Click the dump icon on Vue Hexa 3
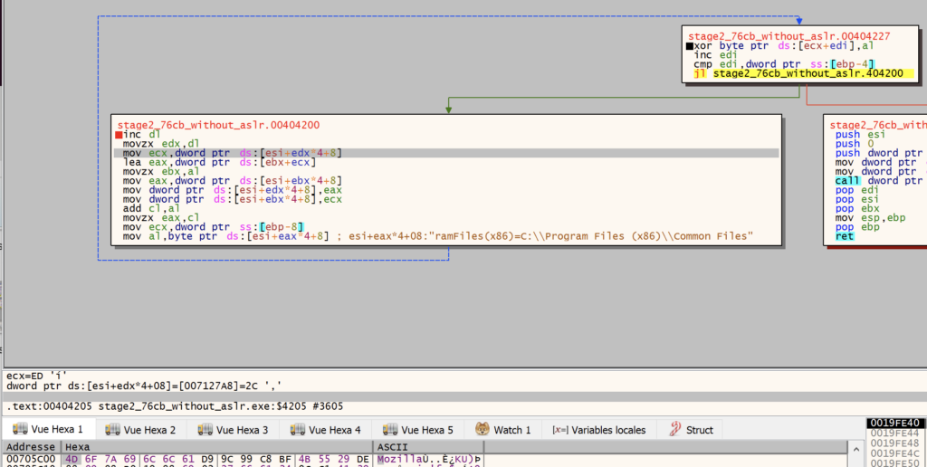Viewport: 927px width, 467px height. click(x=205, y=429)
